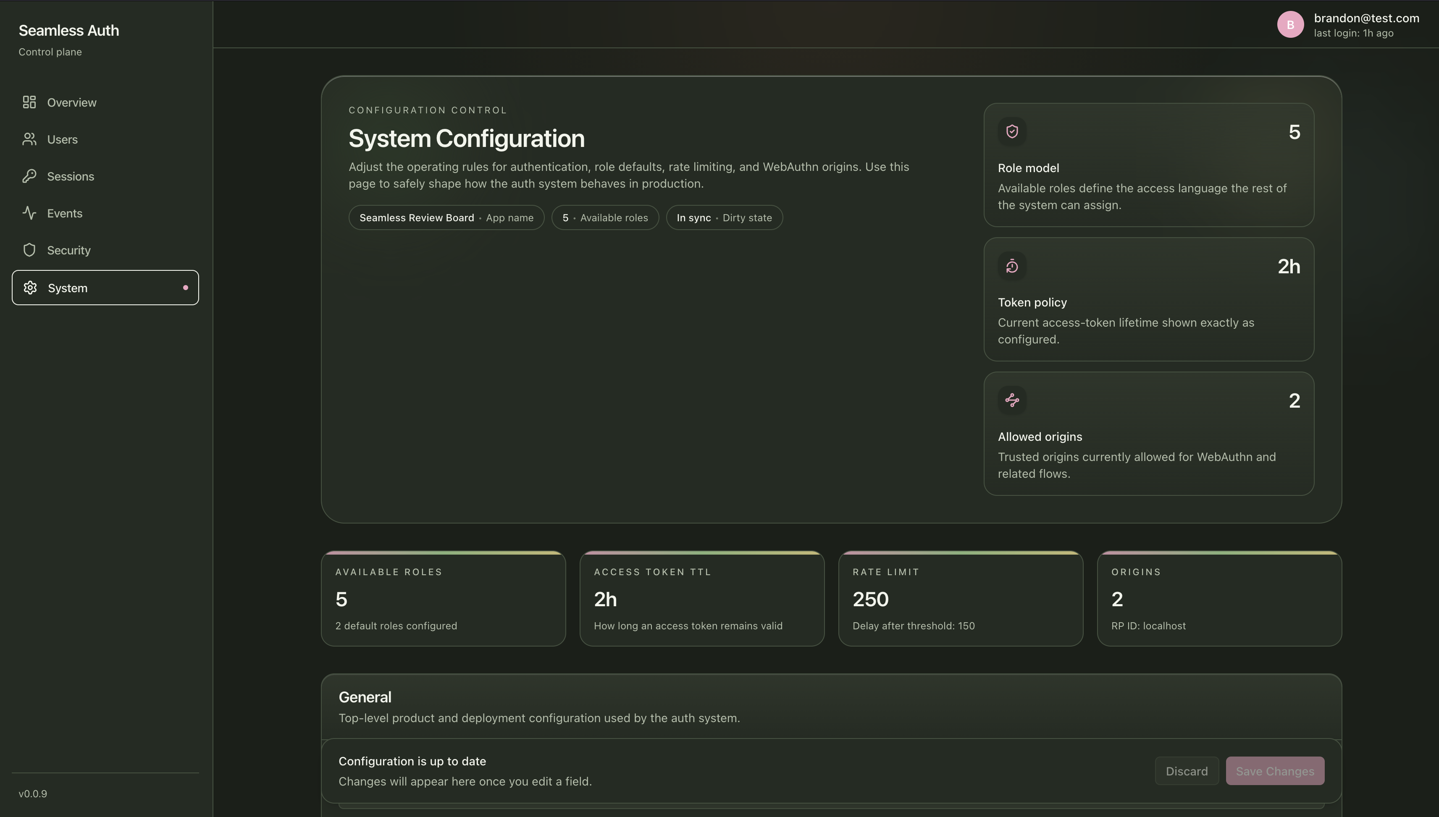Click the Token policy clock icon
Image resolution: width=1439 pixels, height=817 pixels.
1012,266
